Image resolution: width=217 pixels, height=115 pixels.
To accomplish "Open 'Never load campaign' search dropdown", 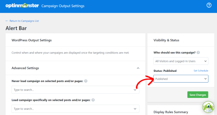I will [75, 90].
